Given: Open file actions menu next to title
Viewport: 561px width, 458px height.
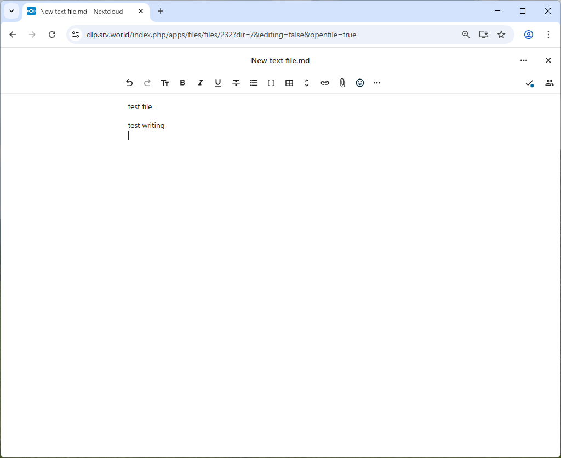Looking at the screenshot, I should pos(524,60).
